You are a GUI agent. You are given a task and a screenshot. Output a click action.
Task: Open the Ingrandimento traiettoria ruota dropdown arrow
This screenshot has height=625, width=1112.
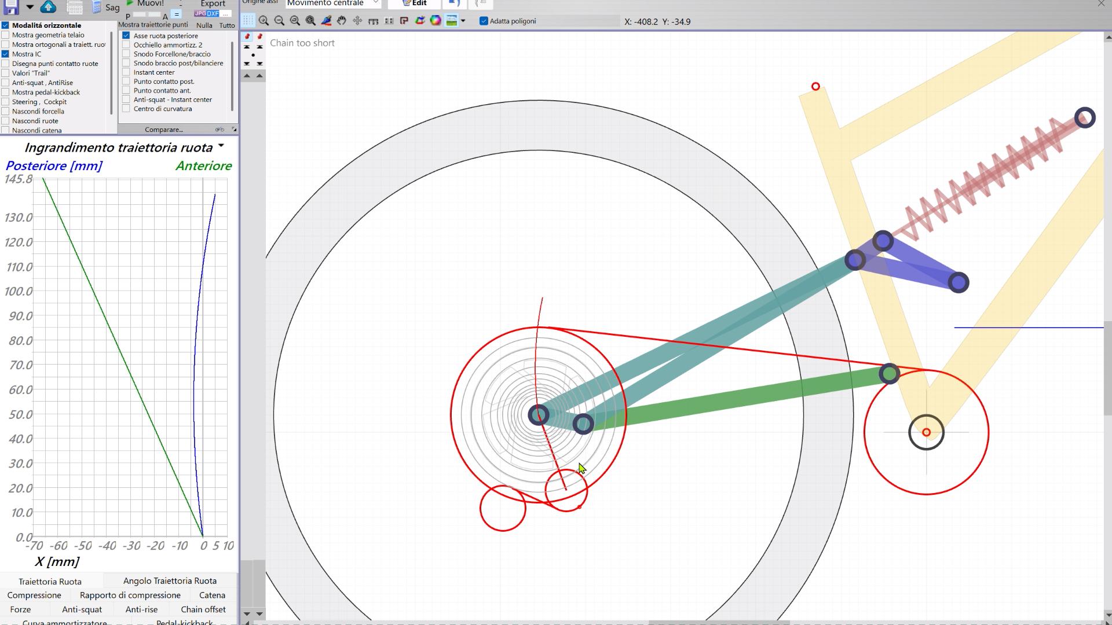point(221,146)
